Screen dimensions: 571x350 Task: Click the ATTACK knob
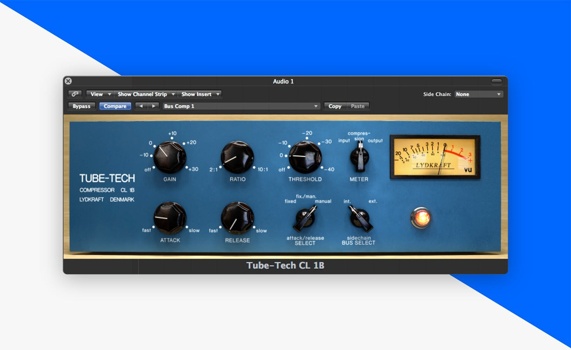[170, 218]
